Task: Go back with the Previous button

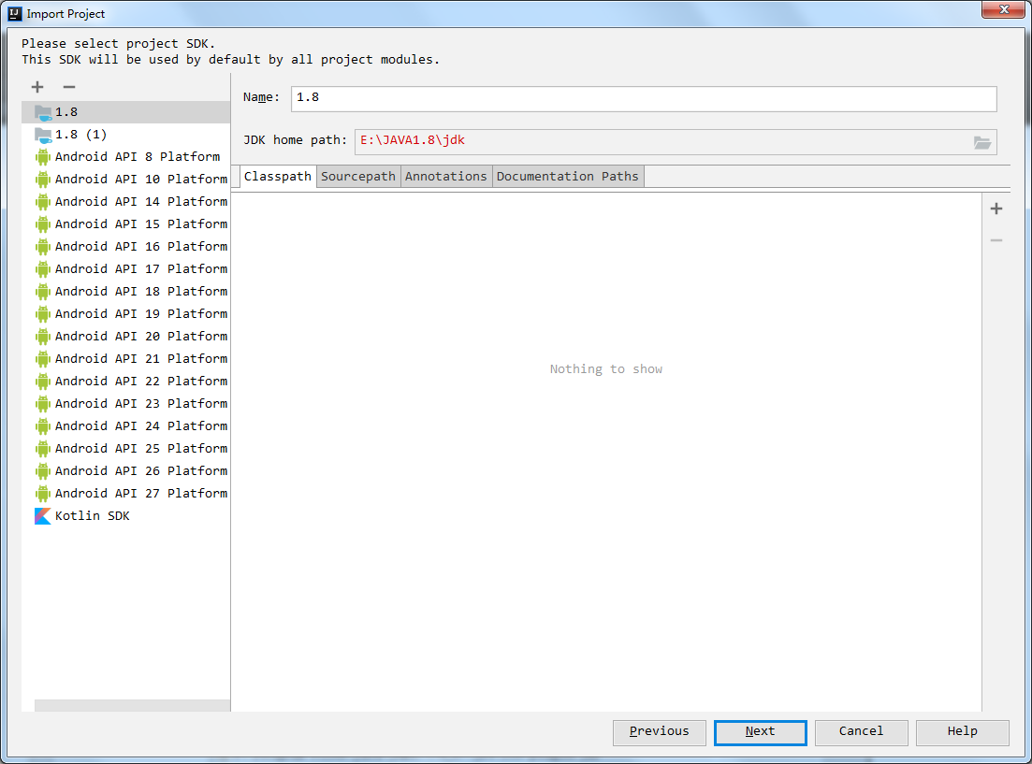Action: tap(659, 732)
